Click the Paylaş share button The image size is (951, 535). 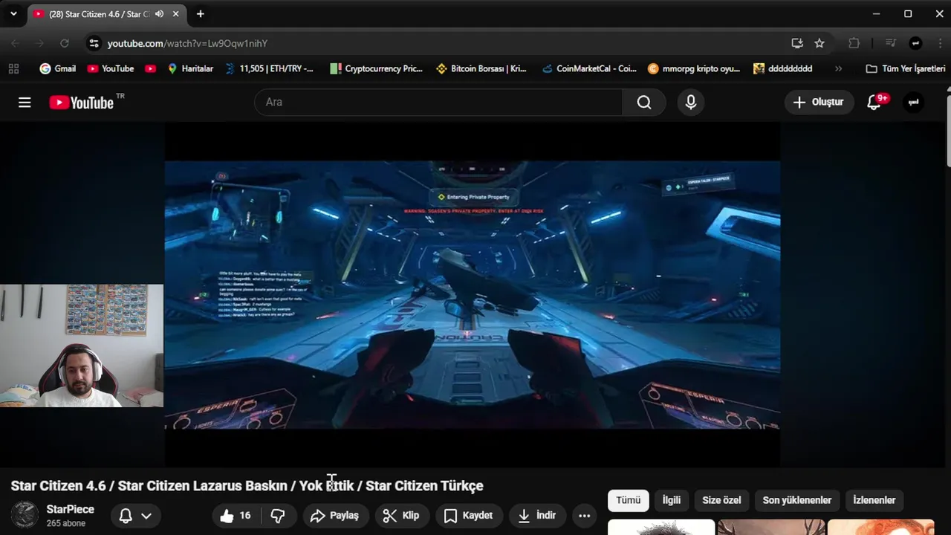click(334, 516)
